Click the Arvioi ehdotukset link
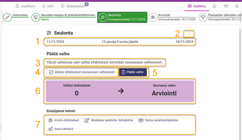The height and width of the screenshot is (140, 242). pos(64,120)
